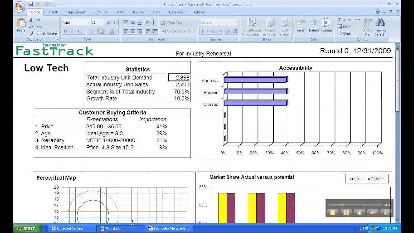Image resolution: width=414 pixels, height=233 pixels.
Task: Expand the AutoSum dropdown arrow
Action: (x=359, y=20)
